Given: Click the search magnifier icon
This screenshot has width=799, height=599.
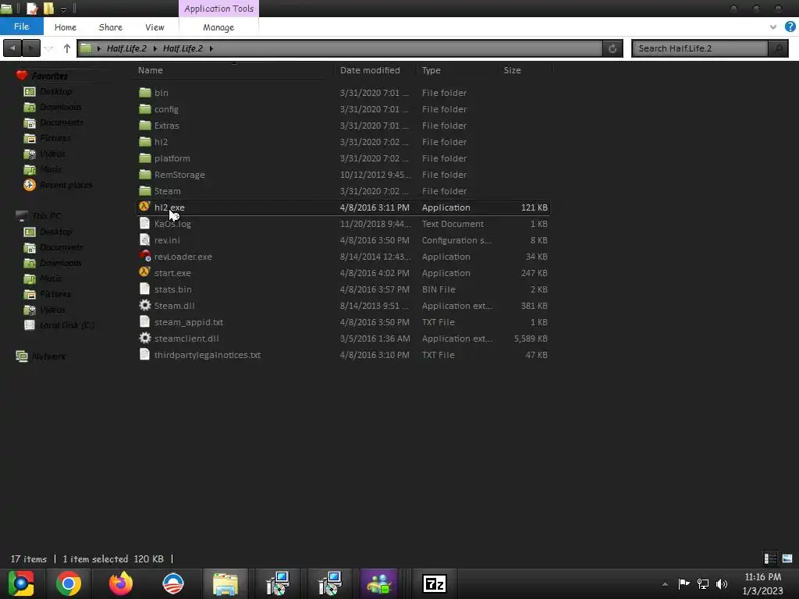Looking at the screenshot, I should pos(778,48).
